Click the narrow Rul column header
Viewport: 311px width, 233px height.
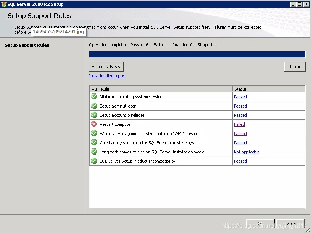click(94, 89)
